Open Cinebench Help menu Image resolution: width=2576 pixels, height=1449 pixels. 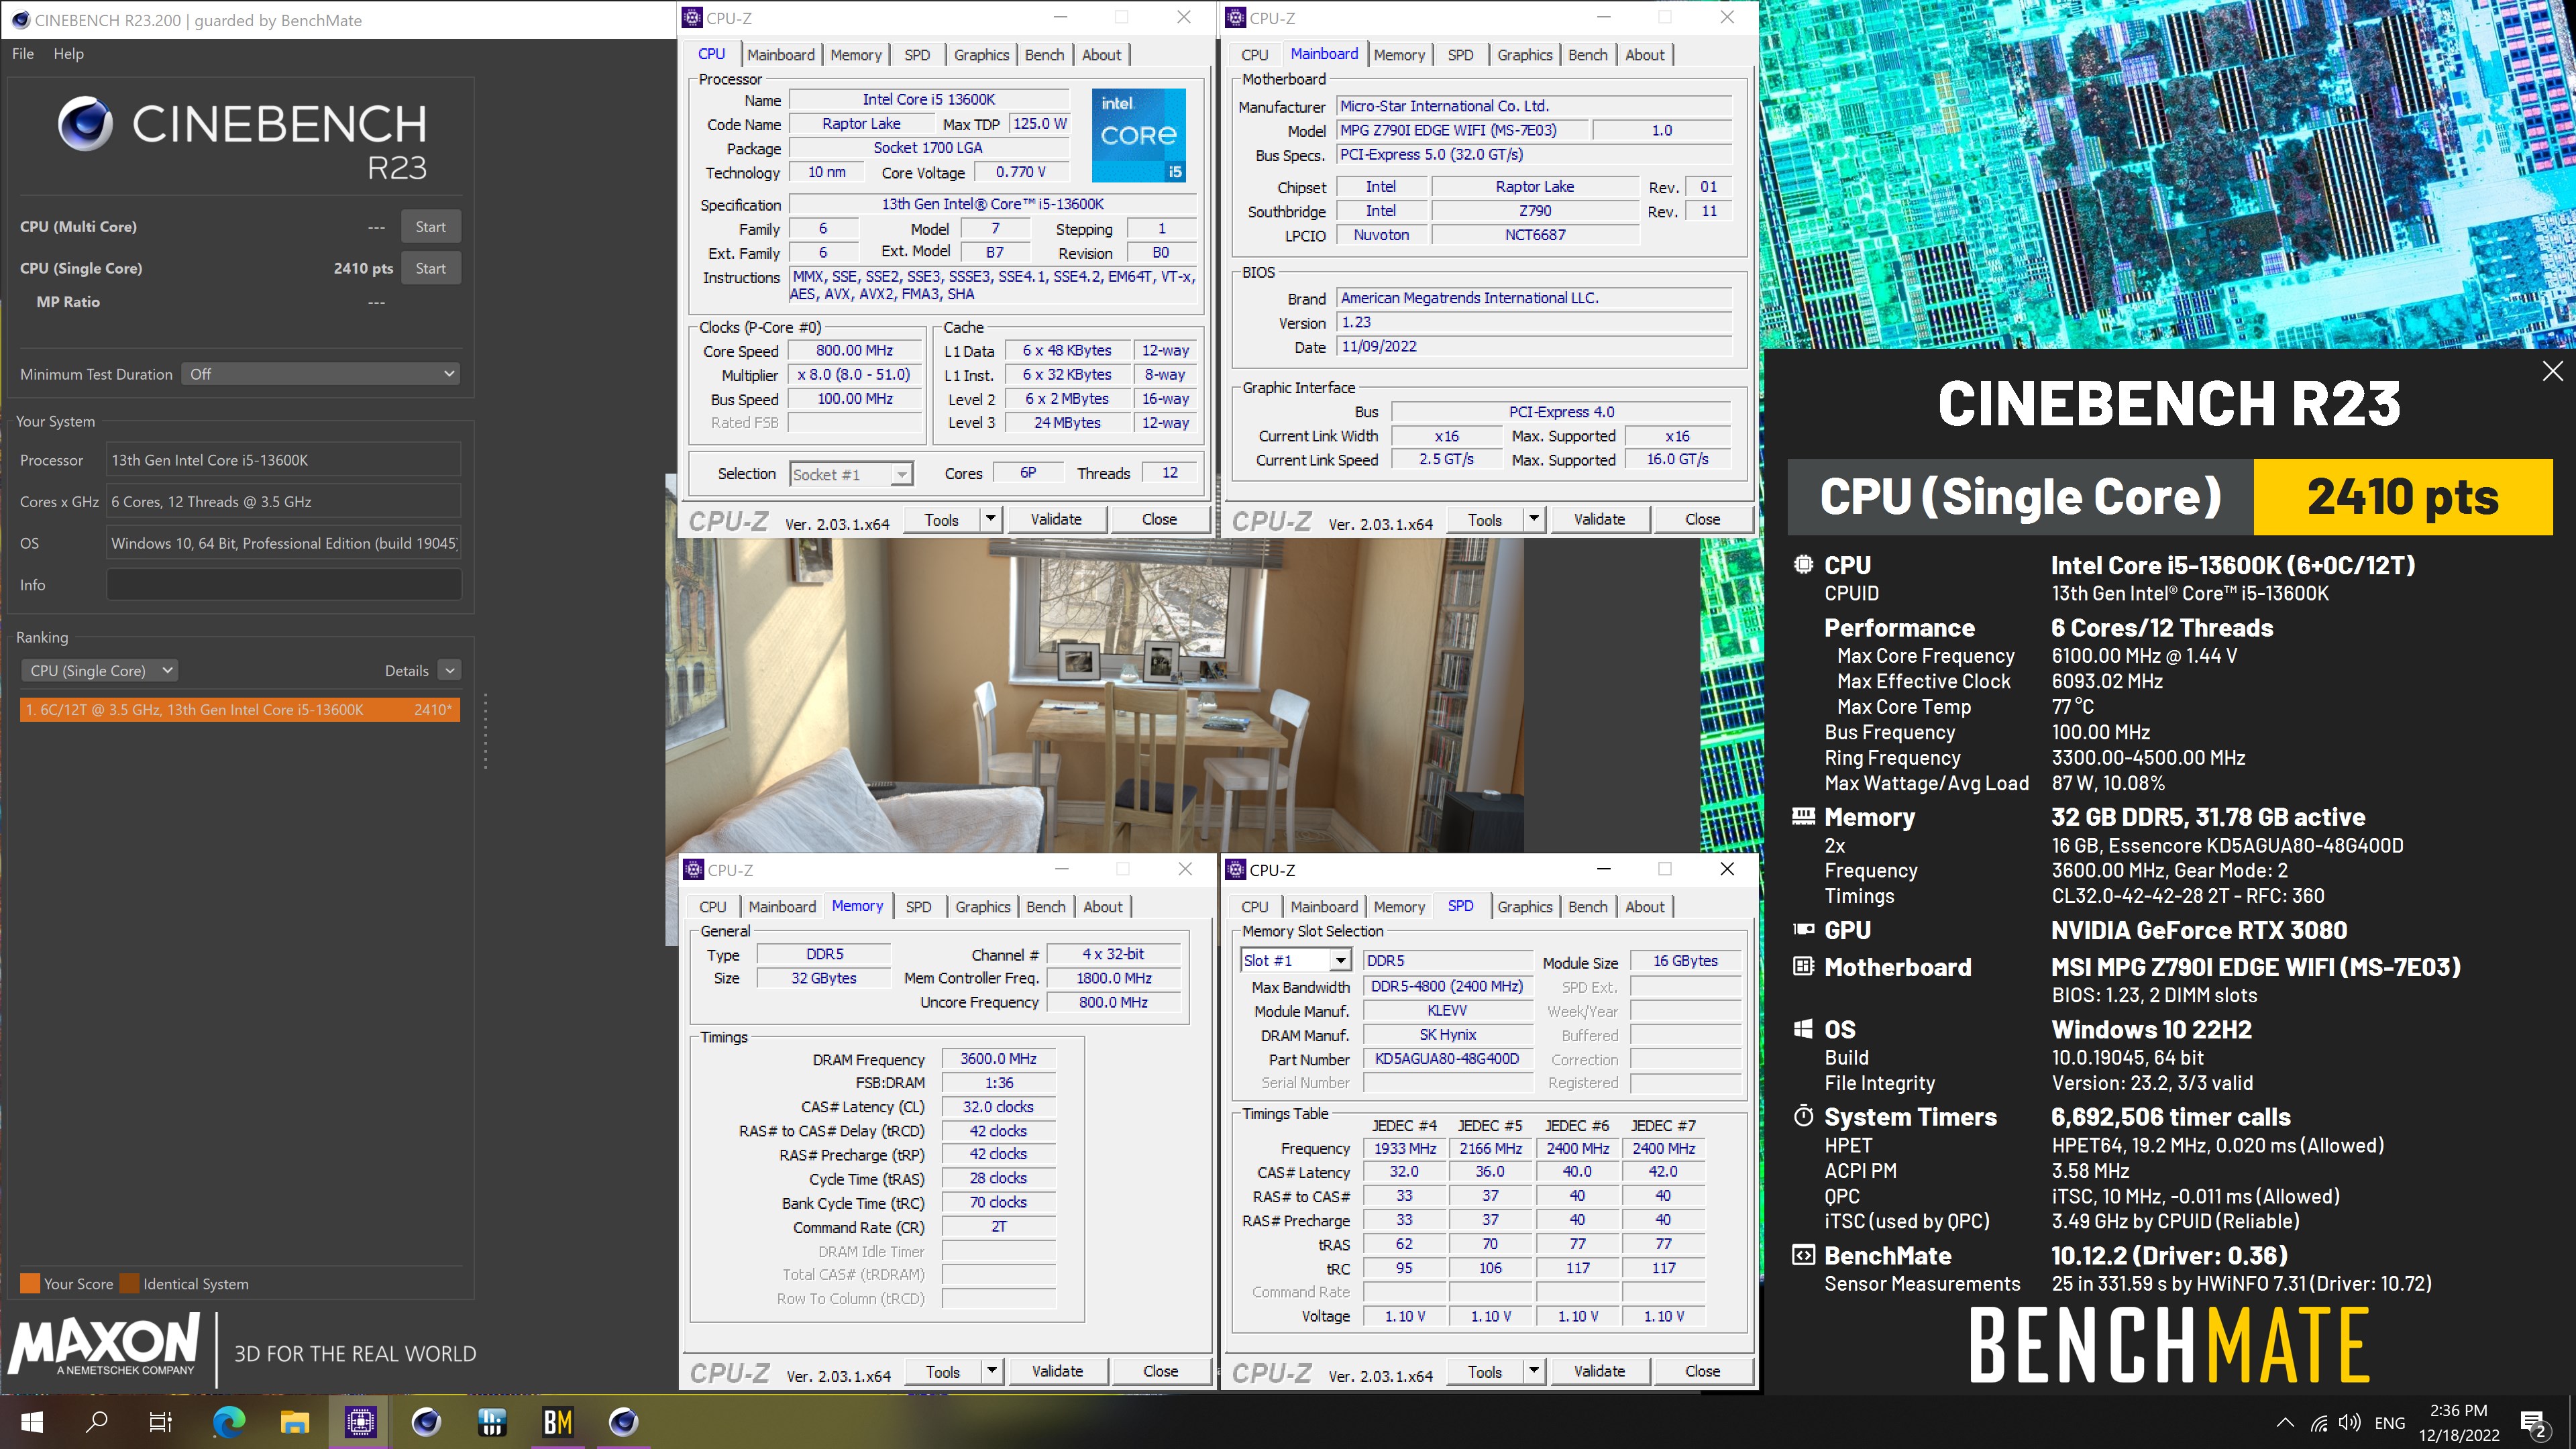pos(68,53)
